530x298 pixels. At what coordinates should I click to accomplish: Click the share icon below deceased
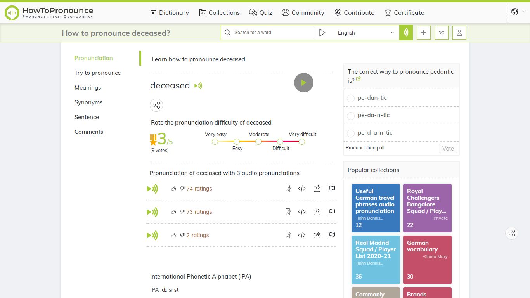point(156,105)
